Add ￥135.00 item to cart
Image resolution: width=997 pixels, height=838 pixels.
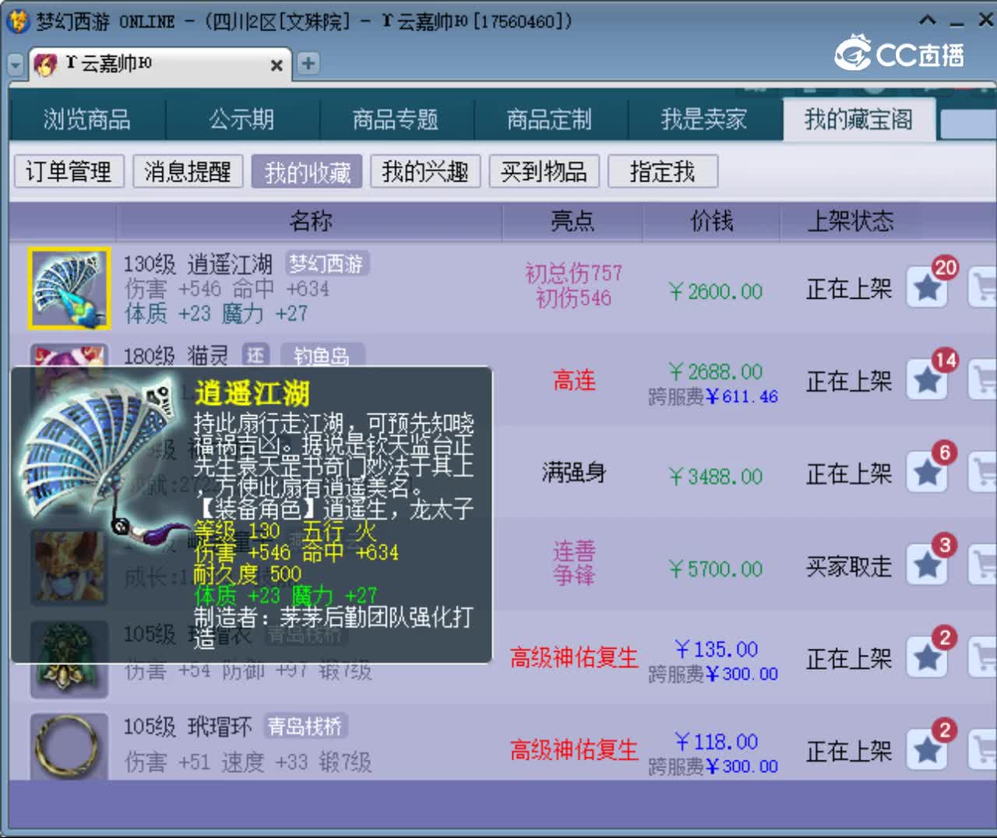pyautogui.click(x=983, y=658)
